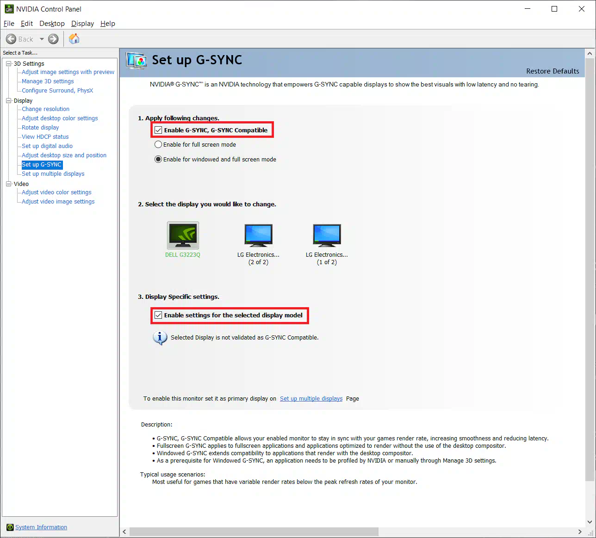Viewport: 596px width, 538px height.
Task: Select LG Electronics (1 of 2) display
Action: tap(327, 235)
